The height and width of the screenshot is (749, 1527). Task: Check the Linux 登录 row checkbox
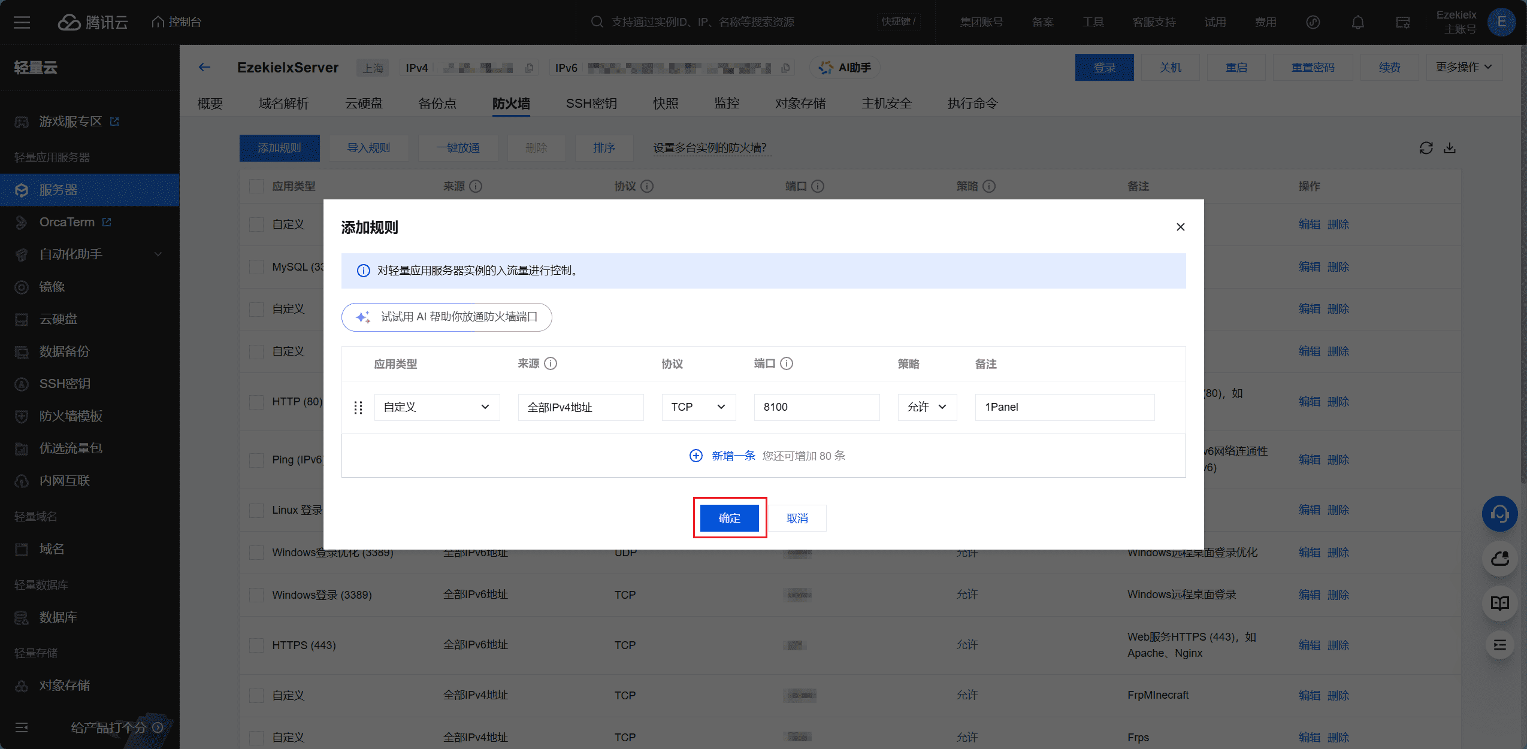[256, 510]
